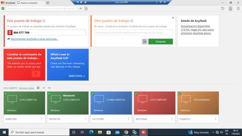Open the Cambiar la contraseña red tile

tap(24, 65)
